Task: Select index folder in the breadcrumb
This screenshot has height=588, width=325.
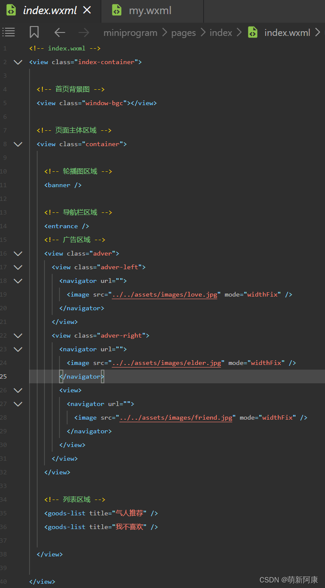Action: pyautogui.click(x=221, y=33)
